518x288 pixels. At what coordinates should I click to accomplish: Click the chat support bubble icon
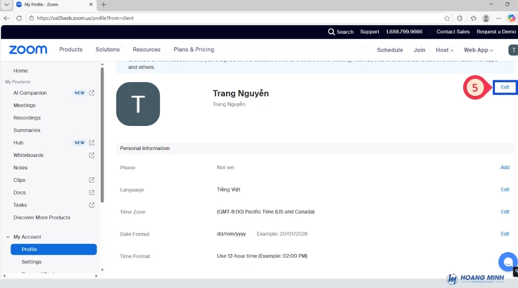click(x=508, y=262)
